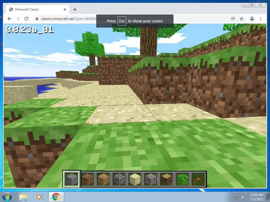Image resolution: width=270 pixels, height=202 pixels.
Task: Select the wood log block in hotbar
Action: [x=167, y=179]
